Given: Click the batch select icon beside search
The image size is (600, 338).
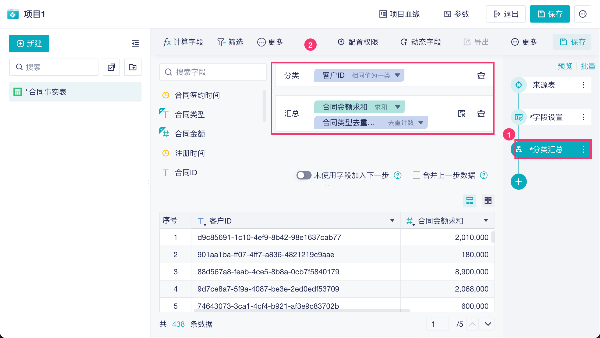Looking at the screenshot, I should [111, 67].
